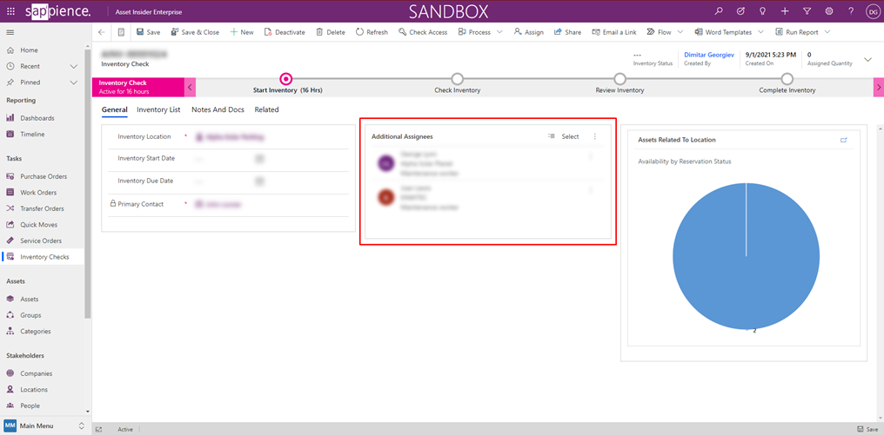Image resolution: width=884 pixels, height=435 pixels.
Task: Toggle the hamburger navigation menu
Action: (10, 32)
